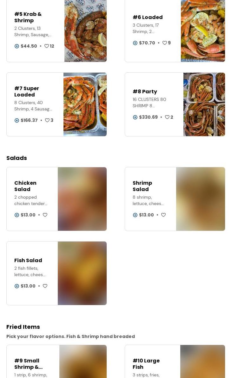Toggle heart on Shrimp Salad
The height and width of the screenshot is (378, 238).
(x=163, y=215)
